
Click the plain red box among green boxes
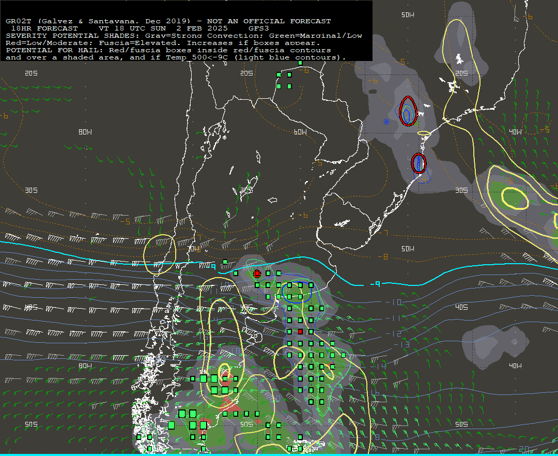click(x=300, y=332)
